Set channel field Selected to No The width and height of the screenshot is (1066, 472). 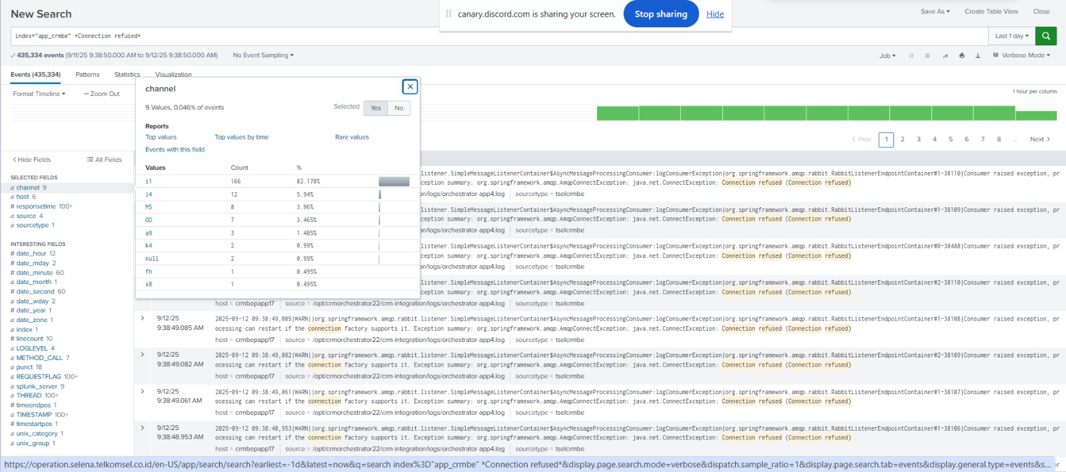click(398, 108)
